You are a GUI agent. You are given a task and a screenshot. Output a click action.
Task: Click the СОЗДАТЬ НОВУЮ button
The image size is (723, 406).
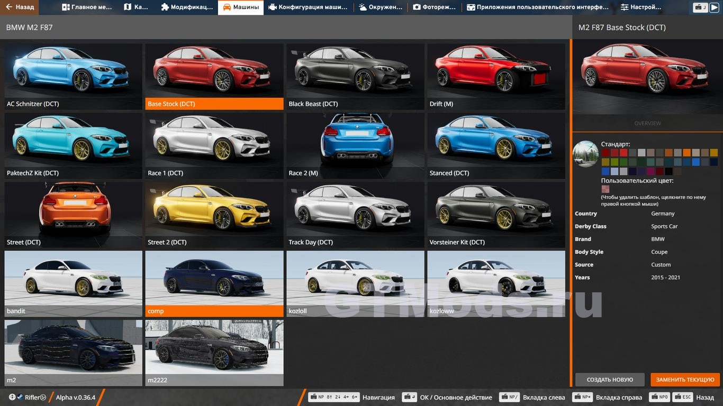[610, 380]
